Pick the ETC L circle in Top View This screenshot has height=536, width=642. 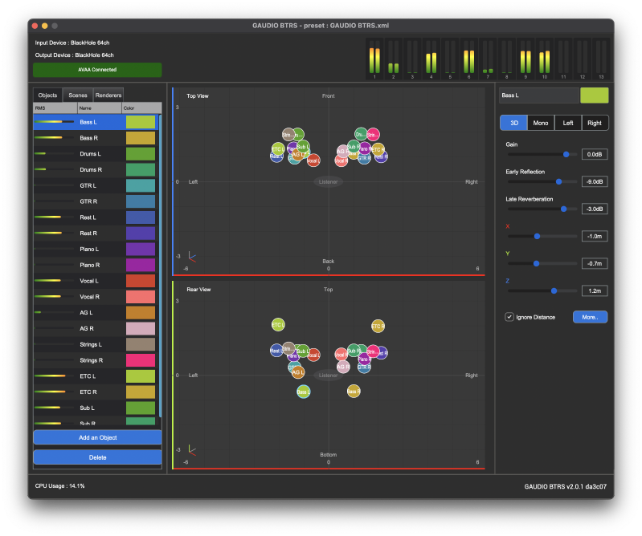[277, 148]
